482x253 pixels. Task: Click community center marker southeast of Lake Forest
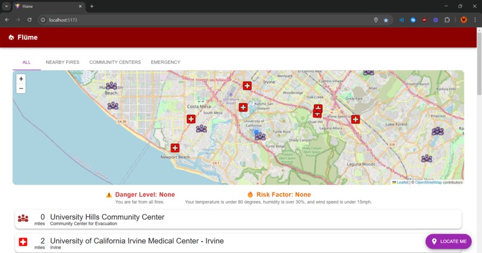click(x=426, y=158)
